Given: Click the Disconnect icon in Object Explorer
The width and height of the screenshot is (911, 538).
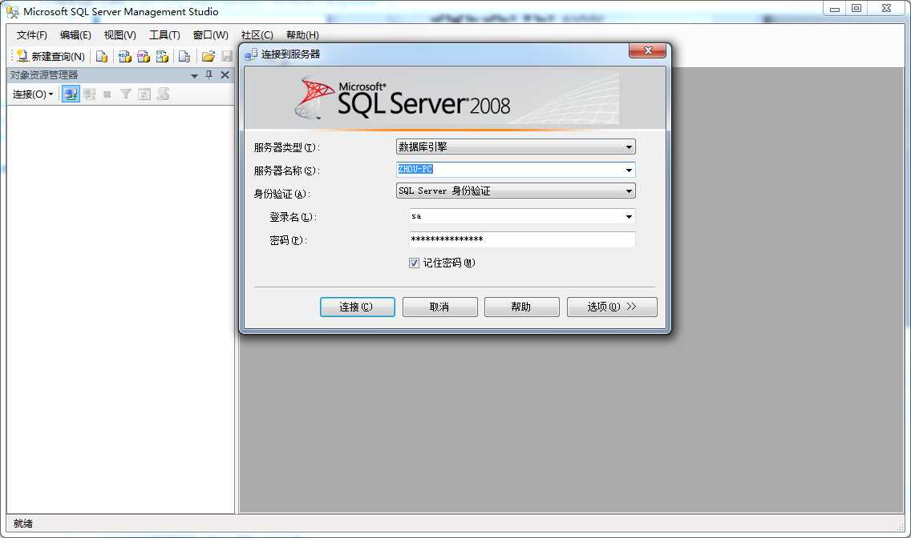Looking at the screenshot, I should coord(89,94).
